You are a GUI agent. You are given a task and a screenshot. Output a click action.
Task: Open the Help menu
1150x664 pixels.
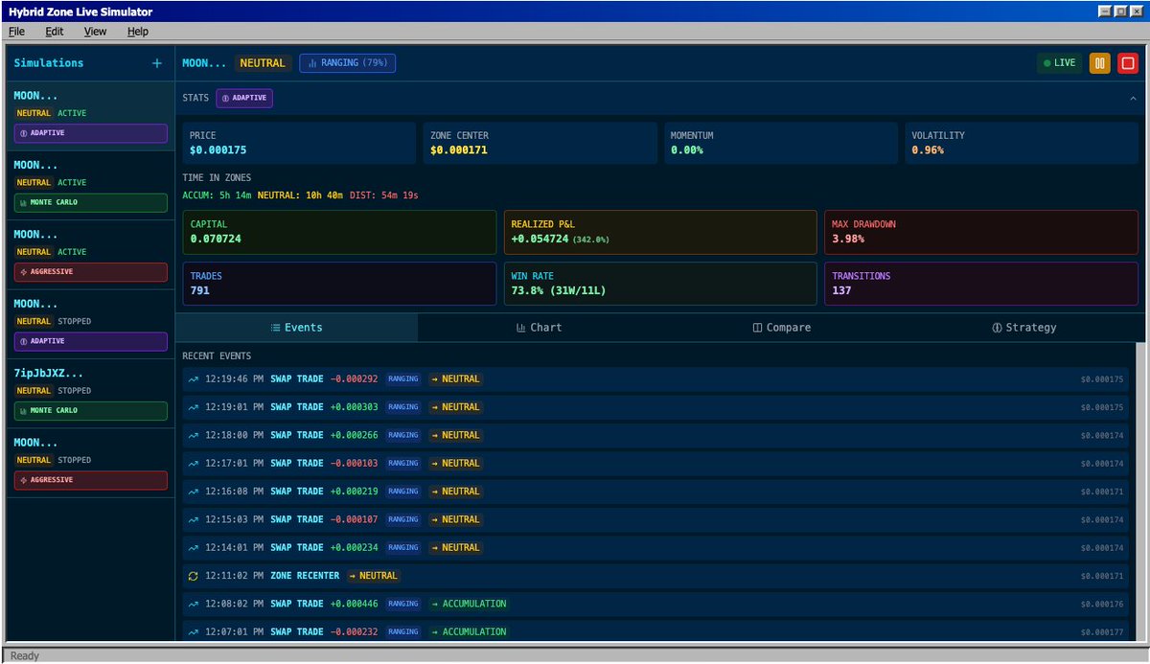(x=138, y=31)
